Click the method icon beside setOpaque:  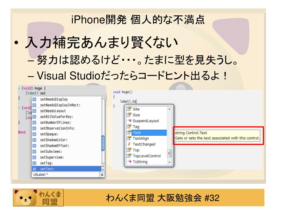click(x=34, y=134)
